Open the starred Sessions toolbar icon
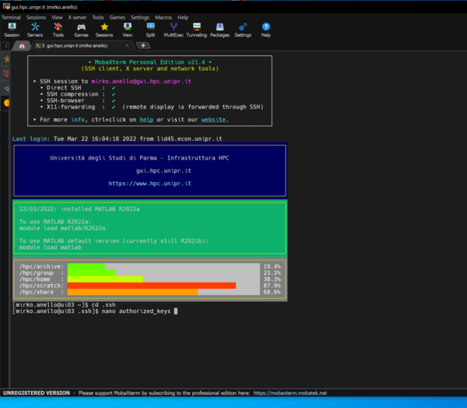This screenshot has height=408, width=467. click(104, 30)
